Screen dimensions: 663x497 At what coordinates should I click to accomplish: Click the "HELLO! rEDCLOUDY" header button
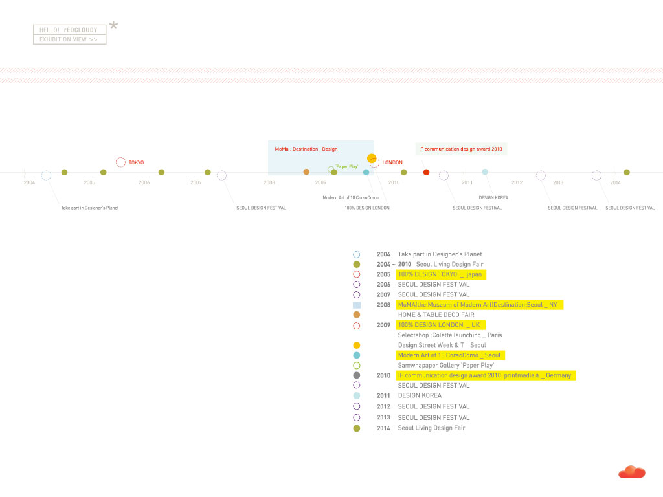pyautogui.click(x=69, y=30)
